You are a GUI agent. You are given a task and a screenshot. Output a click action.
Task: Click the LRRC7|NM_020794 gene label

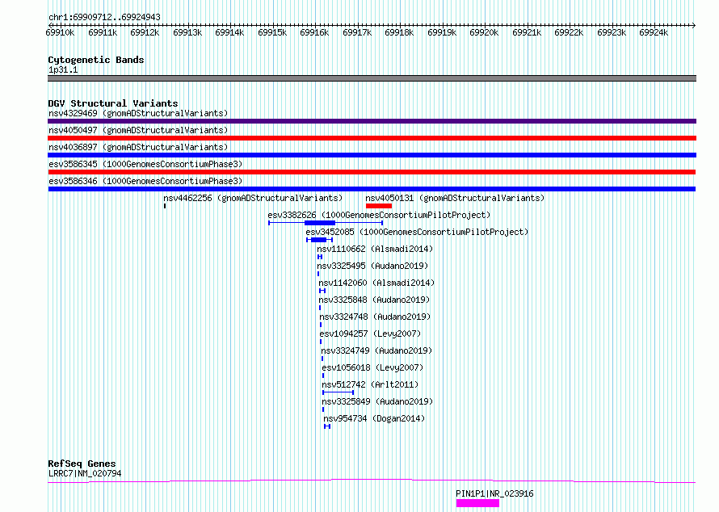point(85,473)
